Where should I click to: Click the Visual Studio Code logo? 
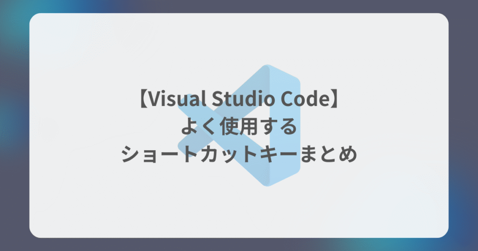(239, 125)
